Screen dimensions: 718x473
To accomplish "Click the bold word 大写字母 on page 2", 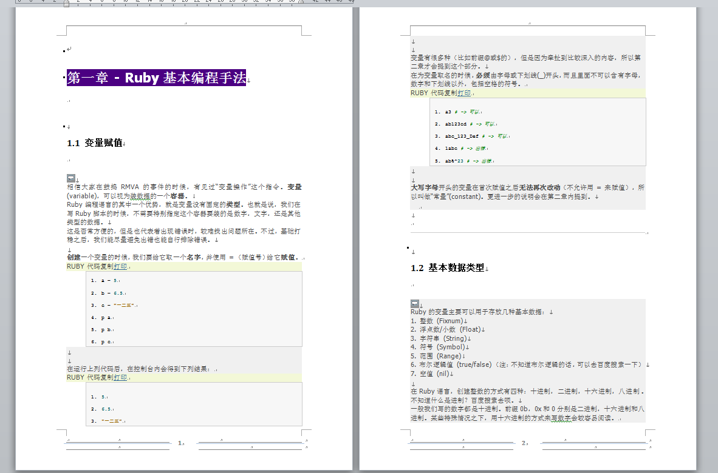I will coord(425,187).
